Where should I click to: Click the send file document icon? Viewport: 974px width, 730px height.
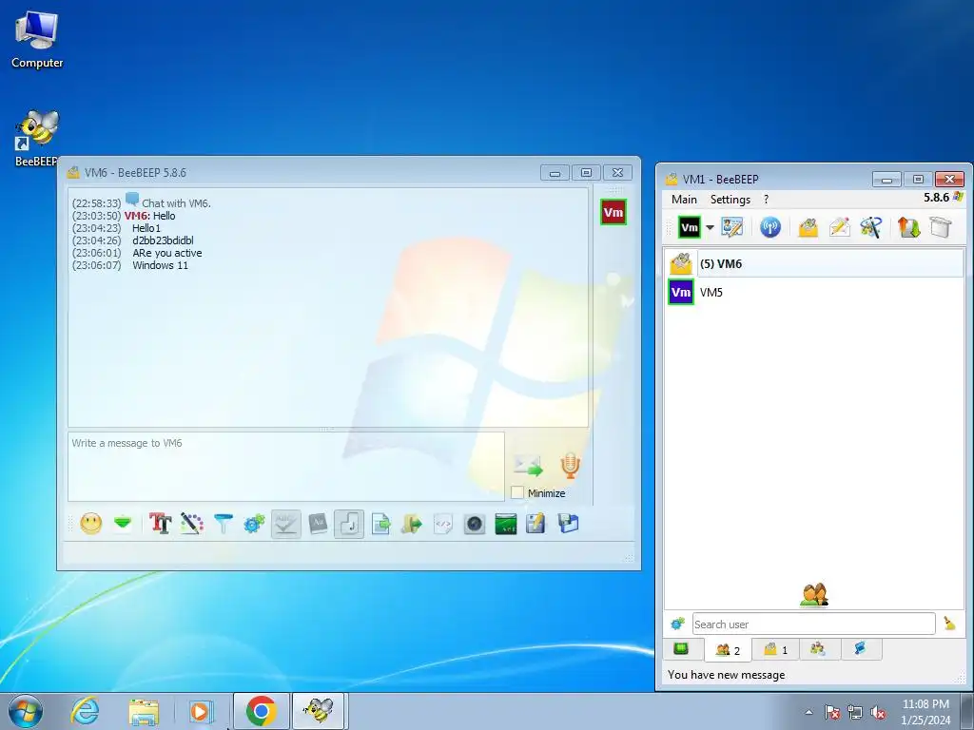coord(380,524)
